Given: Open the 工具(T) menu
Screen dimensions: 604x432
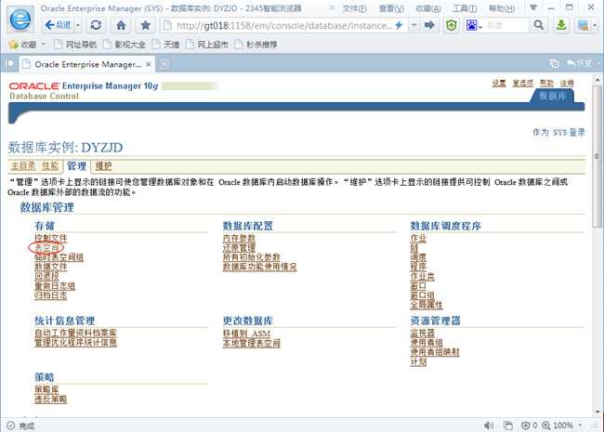Looking at the screenshot, I should (465, 8).
